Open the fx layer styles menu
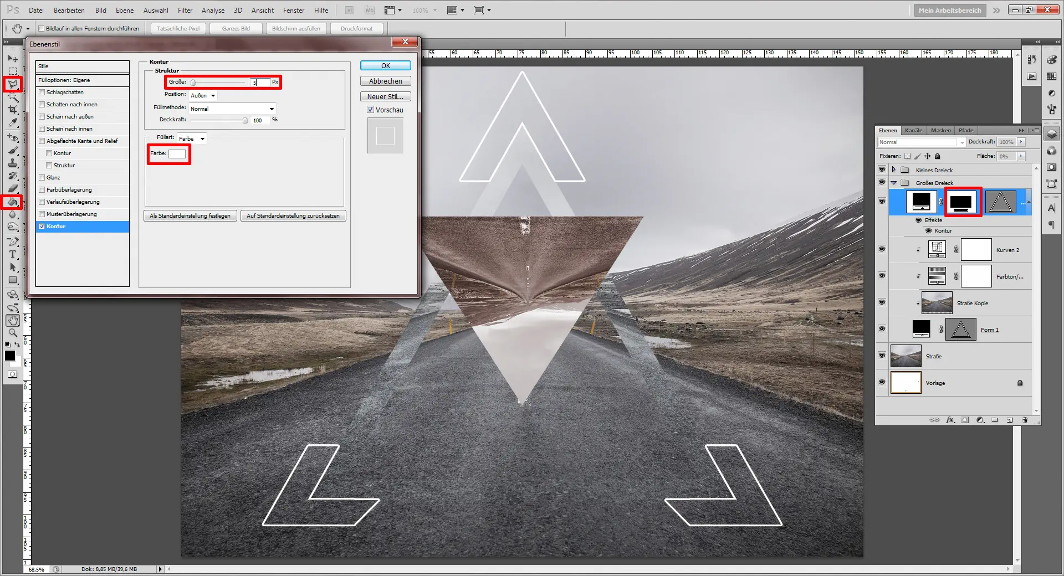 [x=950, y=420]
